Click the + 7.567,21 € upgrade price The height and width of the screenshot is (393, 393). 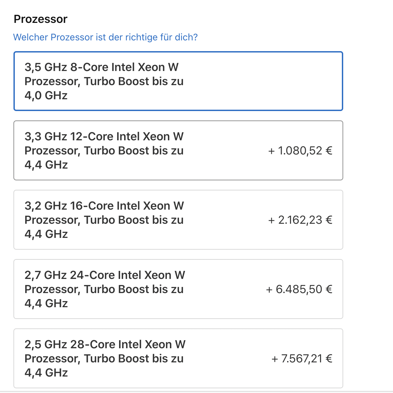click(x=302, y=359)
